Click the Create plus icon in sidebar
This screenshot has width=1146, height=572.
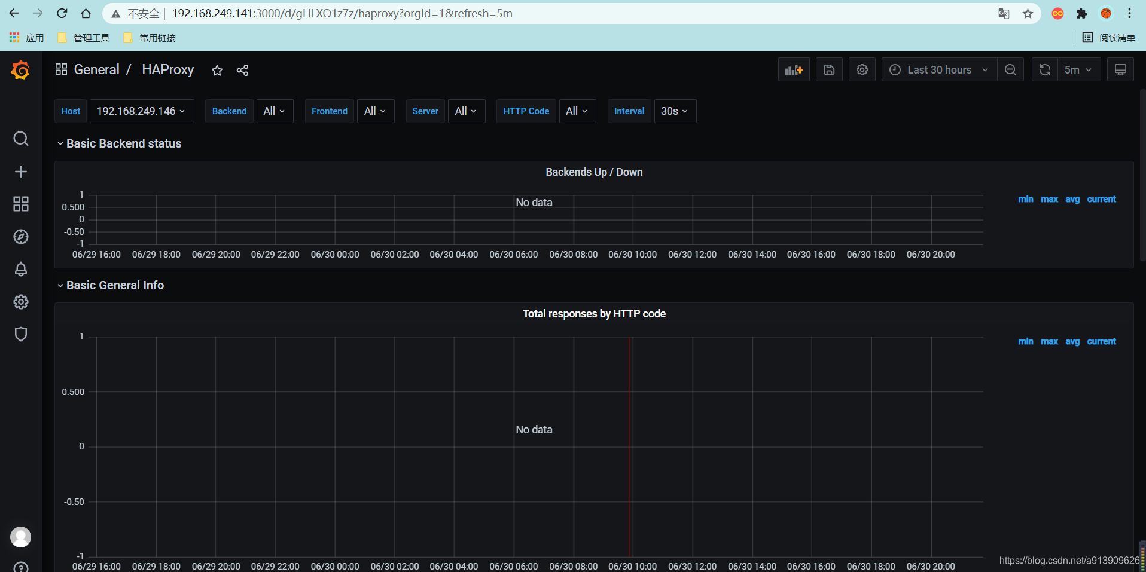(21, 172)
